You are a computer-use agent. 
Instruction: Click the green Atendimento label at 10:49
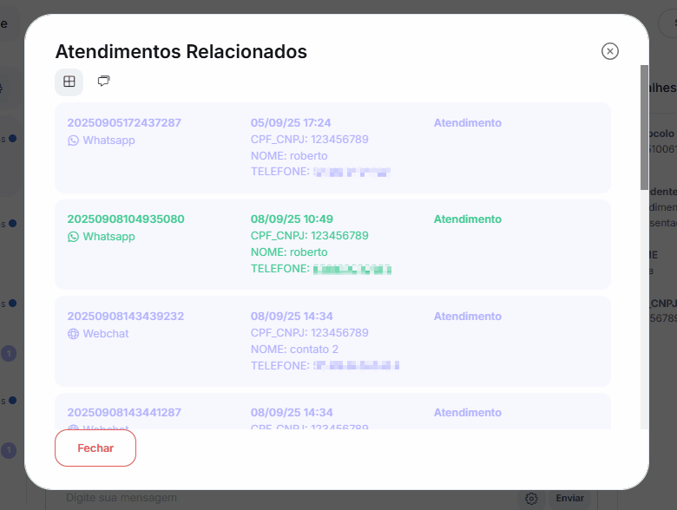tap(468, 219)
